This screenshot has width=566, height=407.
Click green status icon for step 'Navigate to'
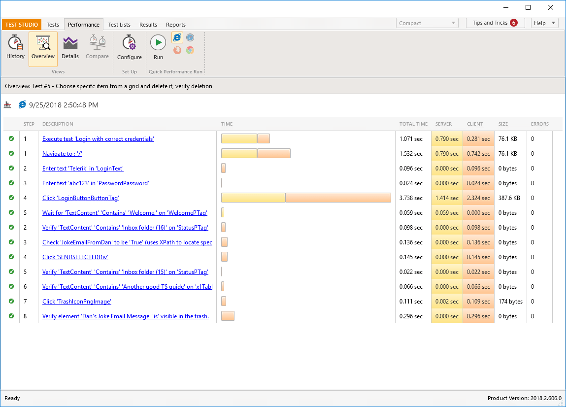pos(11,154)
